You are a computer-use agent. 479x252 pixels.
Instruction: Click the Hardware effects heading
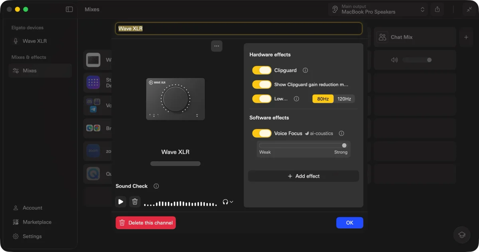coord(270,55)
